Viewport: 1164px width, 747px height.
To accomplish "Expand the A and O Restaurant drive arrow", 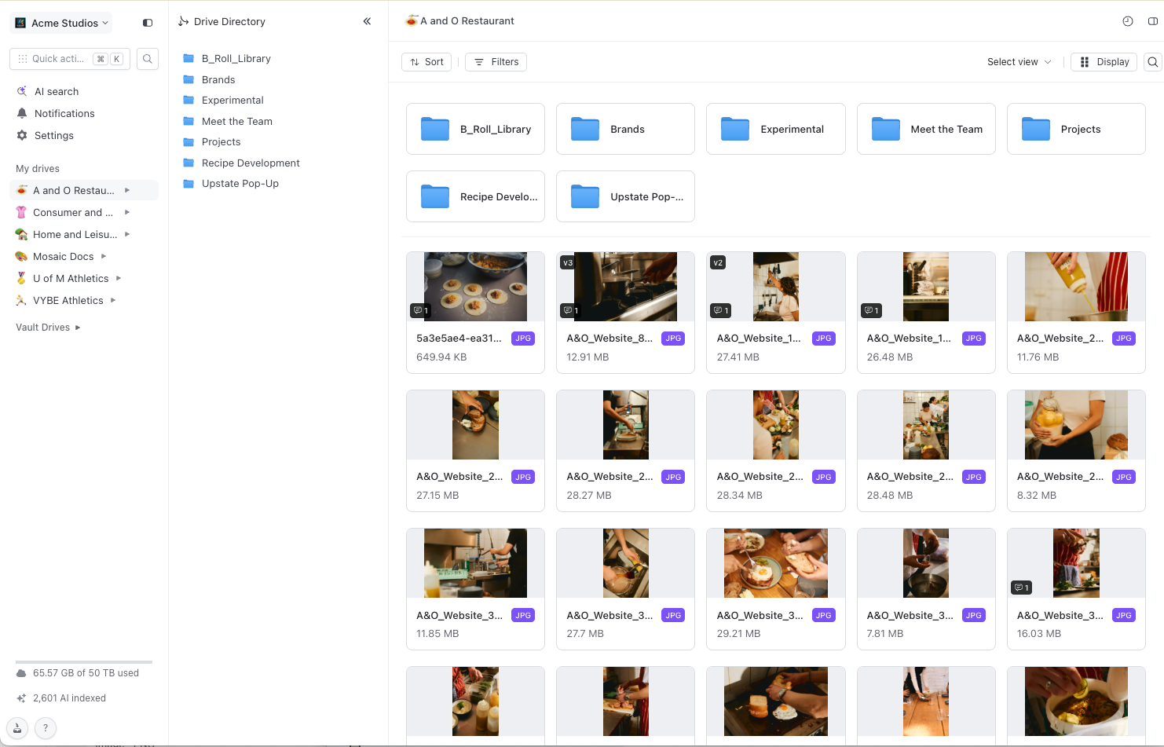I will click(127, 191).
